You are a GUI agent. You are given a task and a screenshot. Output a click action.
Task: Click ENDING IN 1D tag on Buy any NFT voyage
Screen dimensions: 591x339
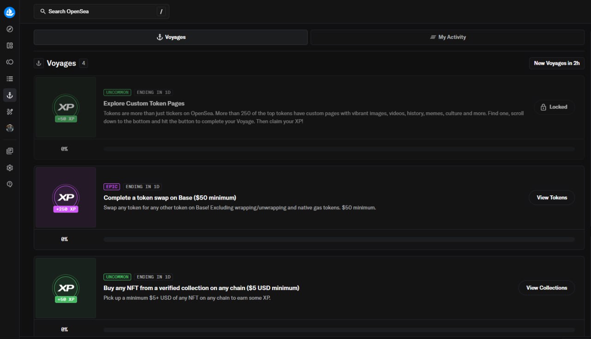(154, 277)
